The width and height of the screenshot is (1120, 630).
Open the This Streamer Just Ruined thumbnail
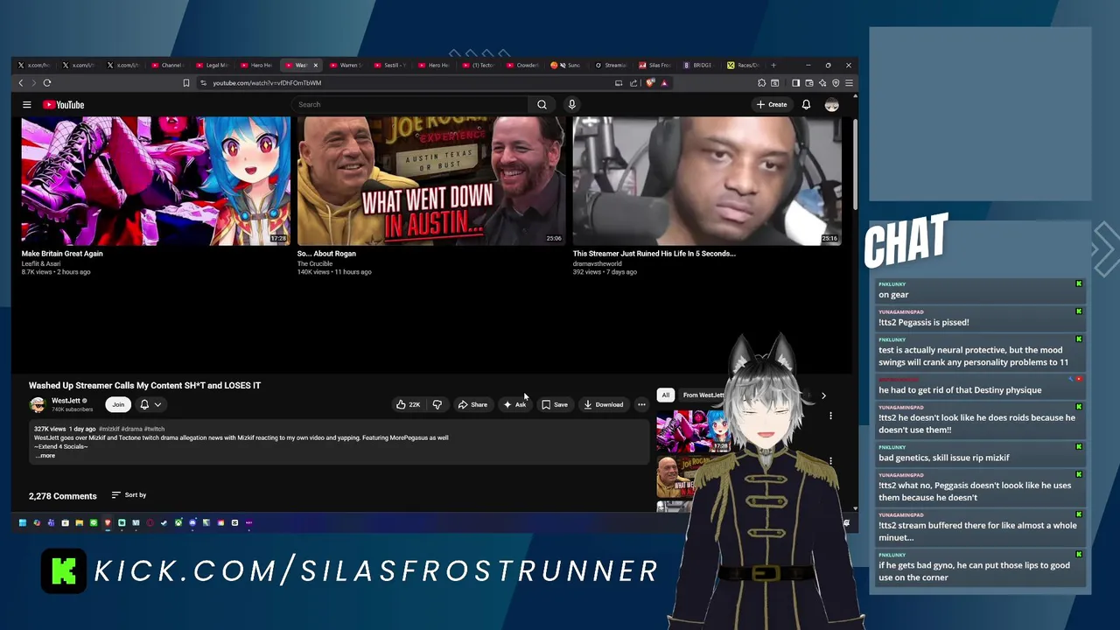(x=707, y=181)
